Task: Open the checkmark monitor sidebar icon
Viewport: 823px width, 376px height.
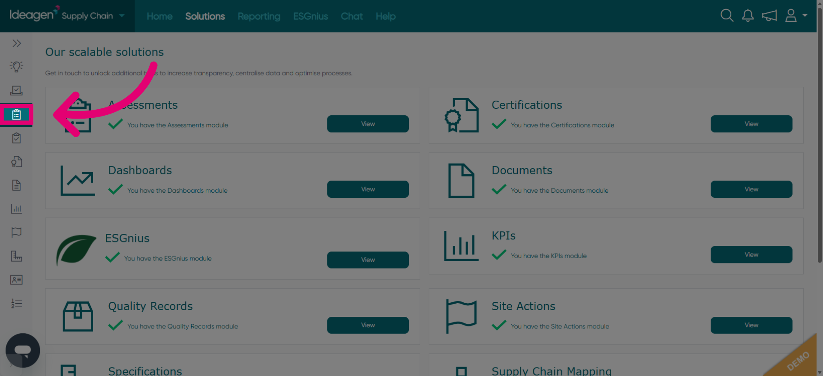Action: (x=16, y=90)
